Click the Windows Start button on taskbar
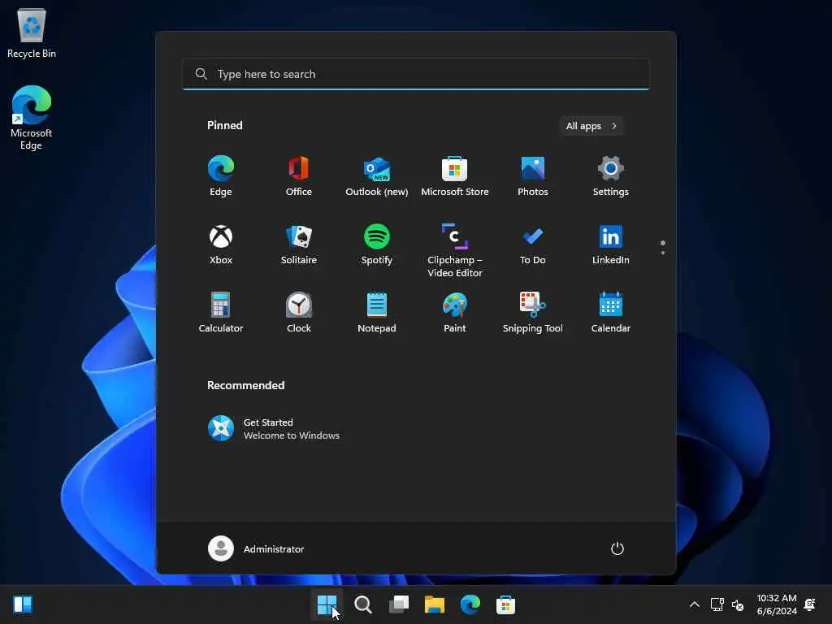832x624 pixels. tap(327, 604)
